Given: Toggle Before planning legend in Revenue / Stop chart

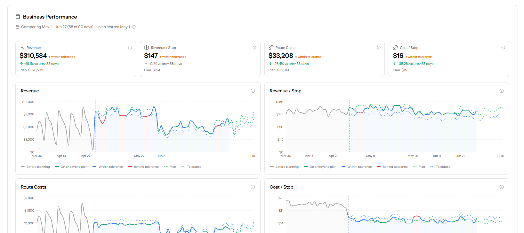Looking at the screenshot, I should click(284, 167).
